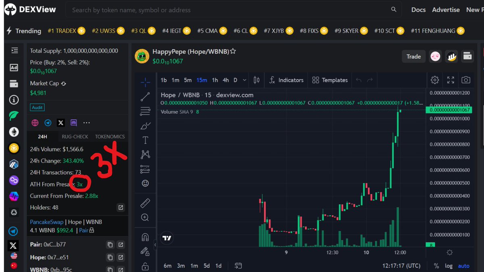This screenshot has width=484, height=272.
Task: Switch language with the US flag
Action: (x=14, y=256)
